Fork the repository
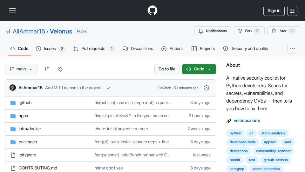The width and height of the screenshot is (305, 172). (x=249, y=31)
